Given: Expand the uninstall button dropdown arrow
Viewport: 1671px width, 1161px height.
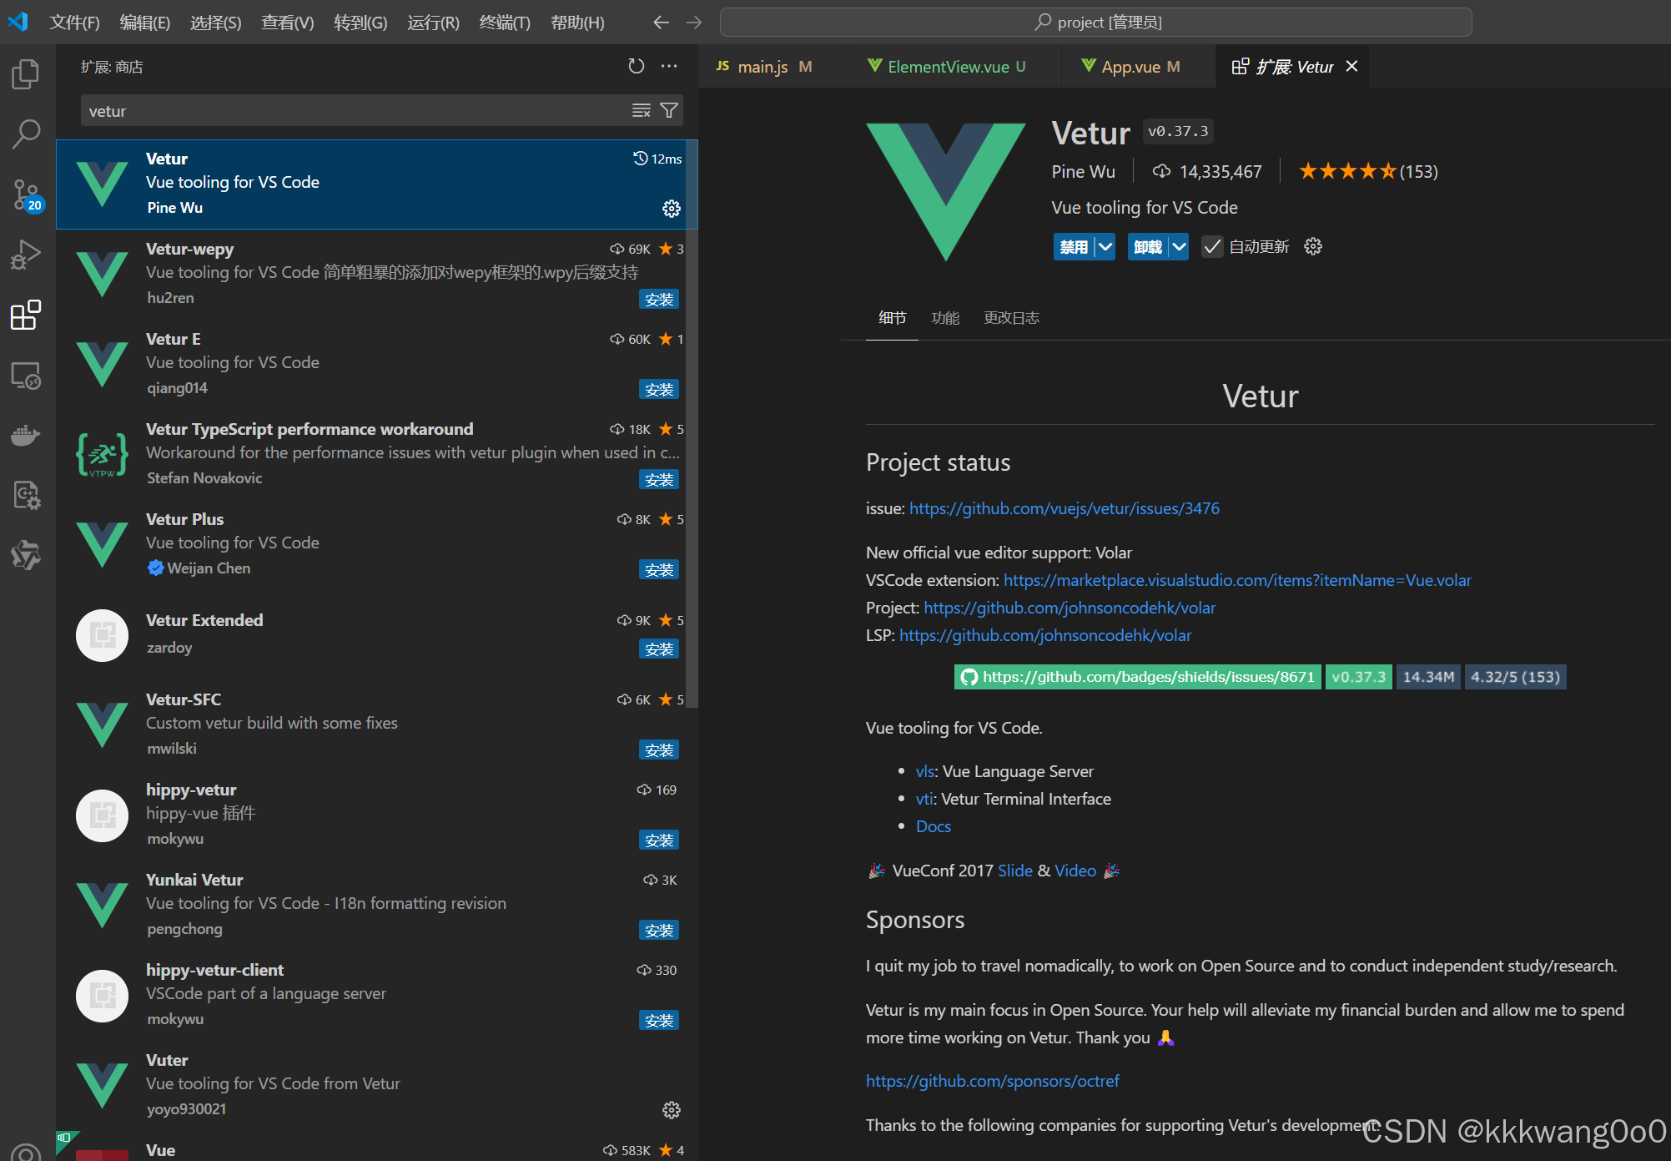Looking at the screenshot, I should (1179, 247).
